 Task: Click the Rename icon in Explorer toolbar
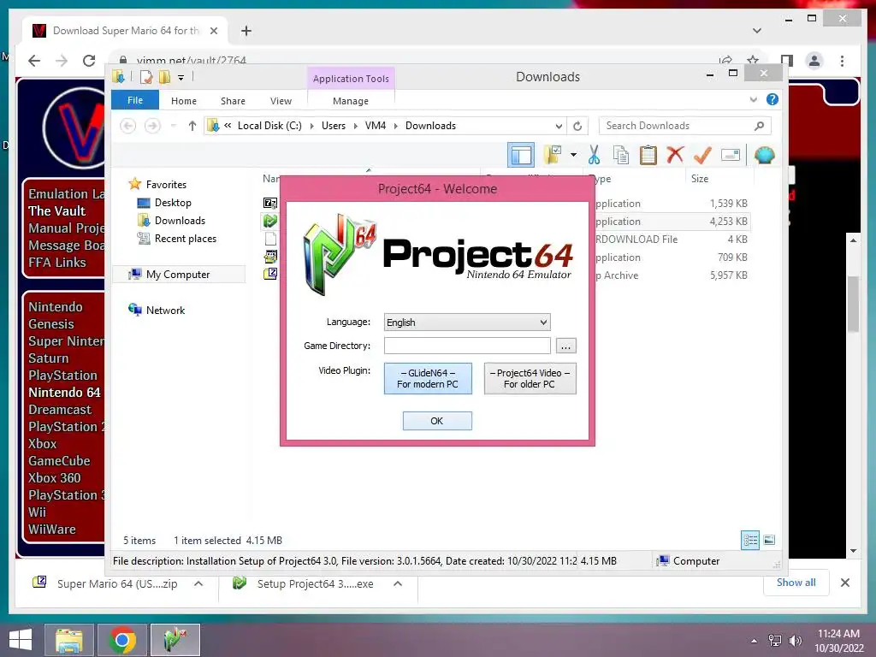(731, 155)
